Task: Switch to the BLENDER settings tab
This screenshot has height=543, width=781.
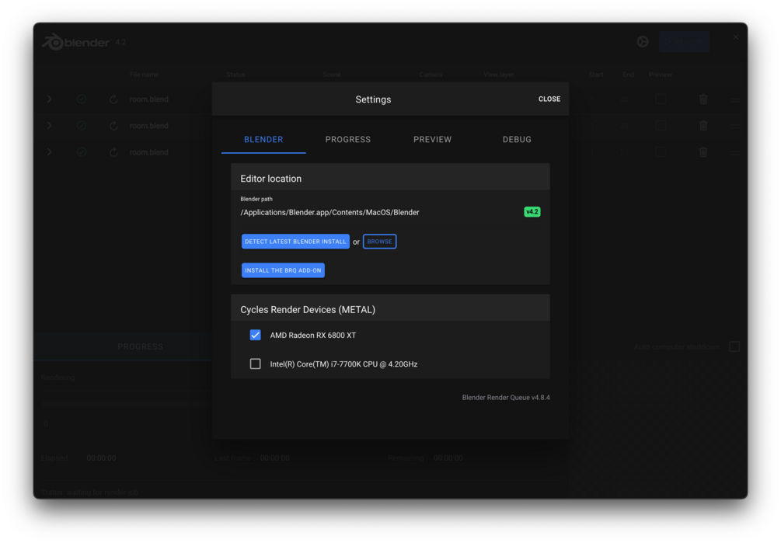Action: click(263, 139)
